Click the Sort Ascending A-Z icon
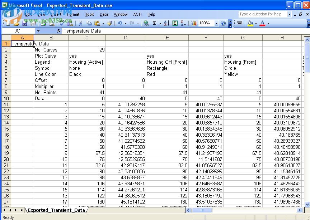This screenshot has width=310, height=220. (x=167, y=23)
